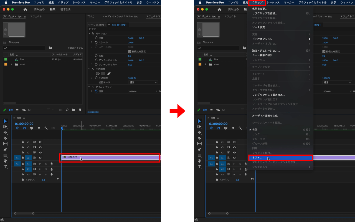Go to Home via house icon, left screenshot
Viewport: 355px width, 222px height.
click(x=26, y=9)
